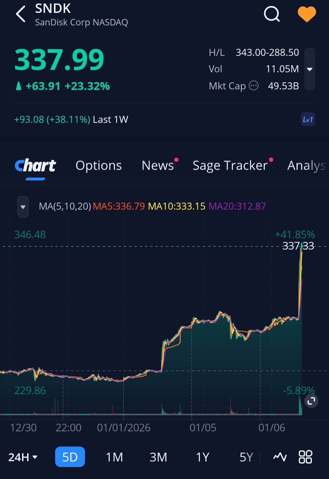Open the 24H session dropdown
329x479 pixels.
tap(23, 457)
